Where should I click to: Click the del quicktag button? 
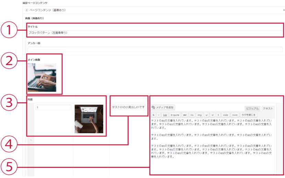coord(185,115)
